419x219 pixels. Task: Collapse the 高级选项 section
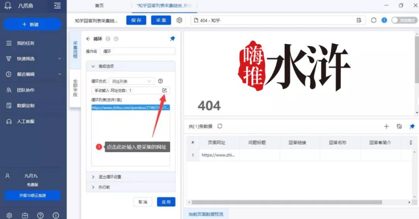tap(131, 66)
